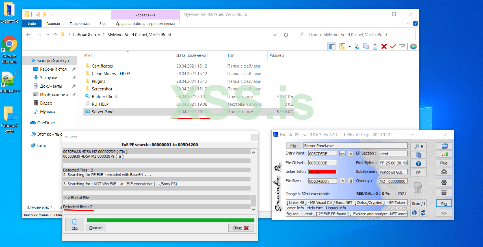This screenshot has width=483, height=247.
Task: Click the Close button in Viewer
Action: pos(241,228)
